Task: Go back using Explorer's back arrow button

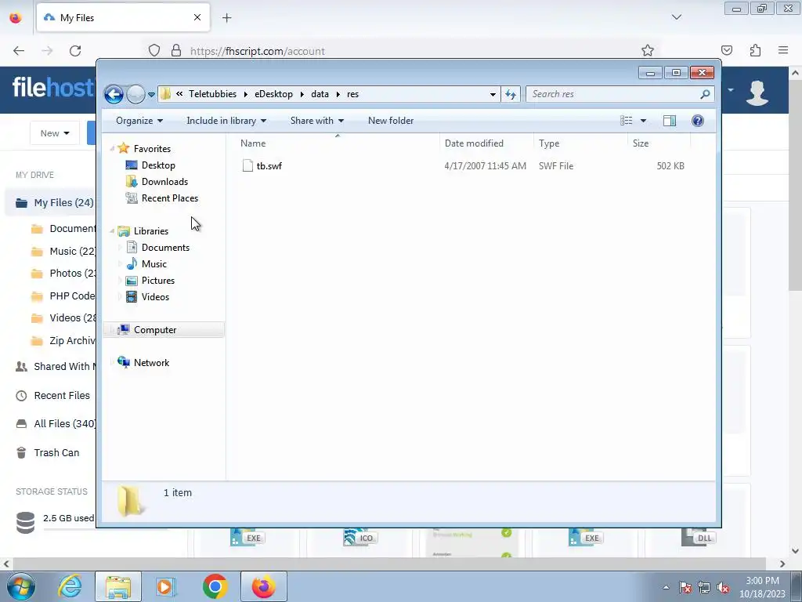Action: point(114,94)
